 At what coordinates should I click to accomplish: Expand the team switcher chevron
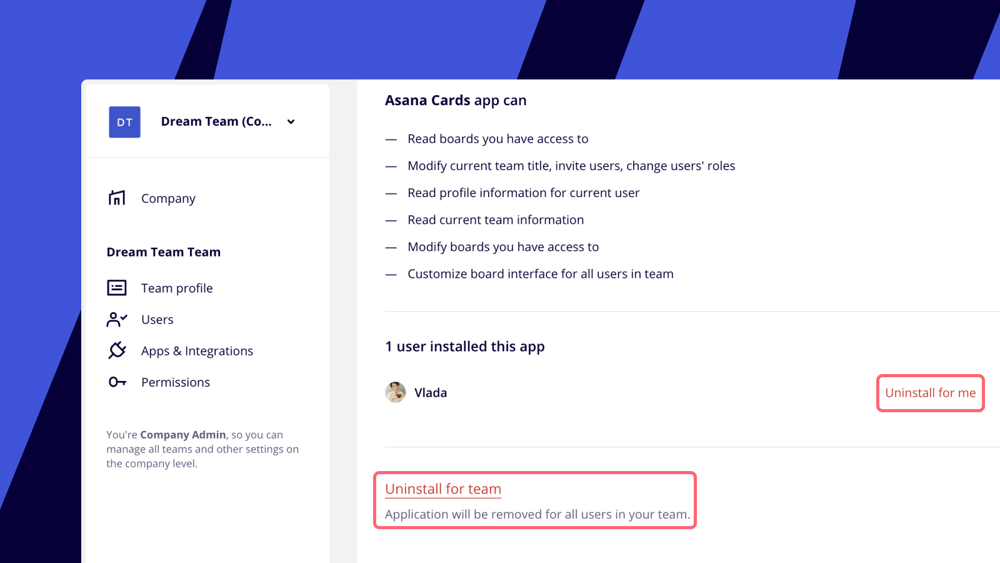(x=291, y=122)
